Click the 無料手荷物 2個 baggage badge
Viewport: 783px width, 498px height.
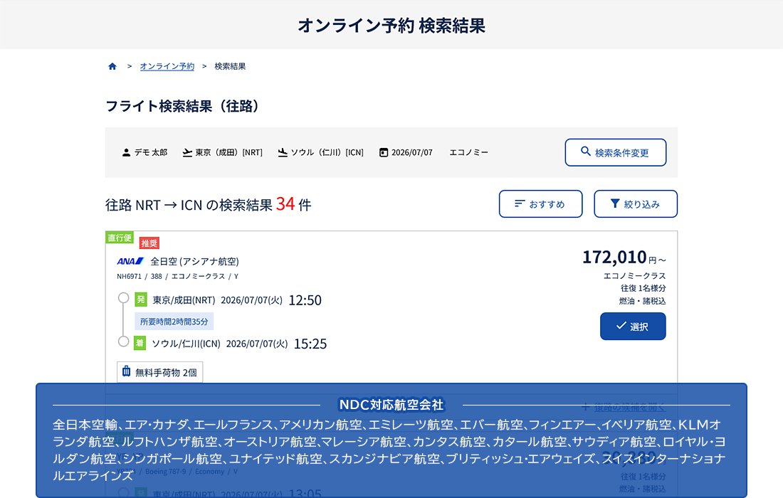[x=159, y=372]
